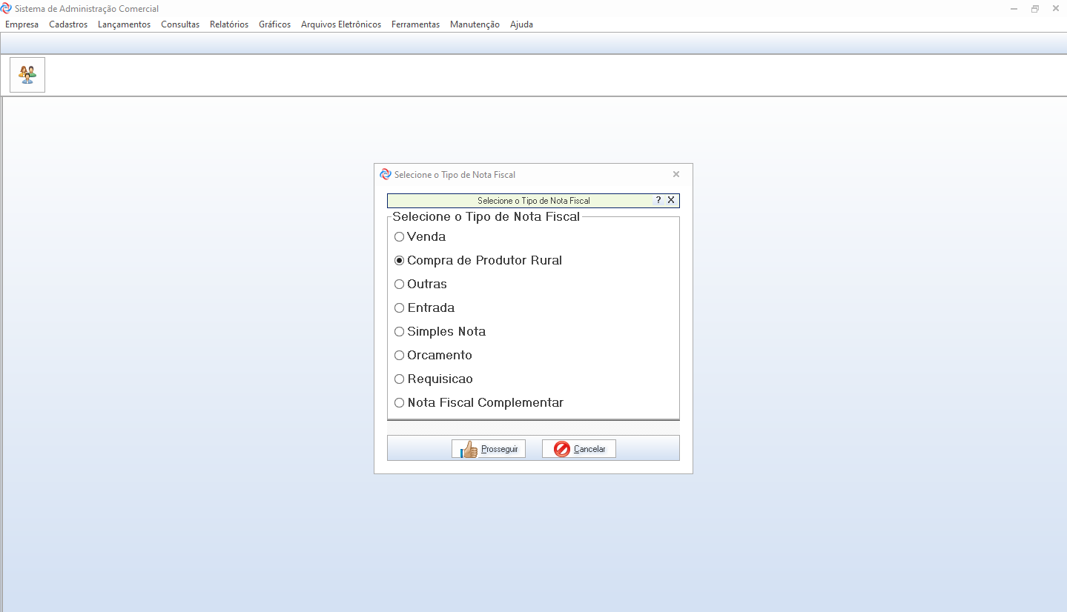Open the Arquivos Eletrônicos menu
1067x612 pixels.
coord(340,24)
